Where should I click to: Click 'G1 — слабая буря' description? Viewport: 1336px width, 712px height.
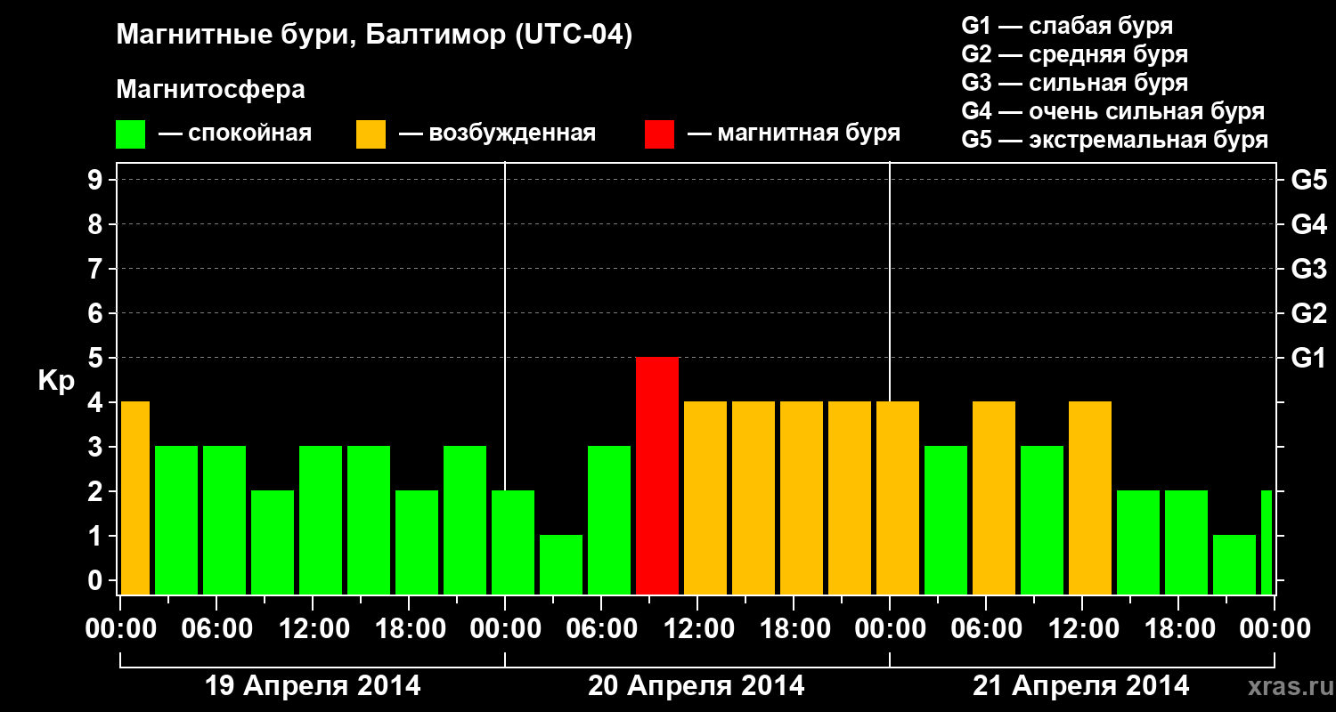[1067, 26]
